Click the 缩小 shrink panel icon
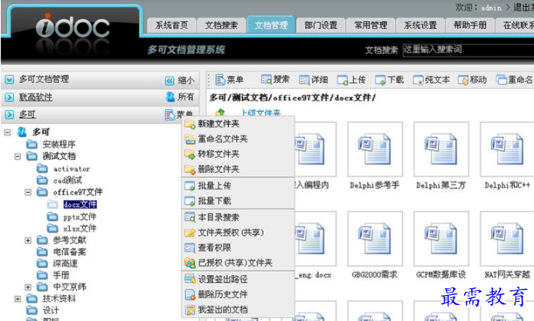The image size is (534, 321). 170,80
